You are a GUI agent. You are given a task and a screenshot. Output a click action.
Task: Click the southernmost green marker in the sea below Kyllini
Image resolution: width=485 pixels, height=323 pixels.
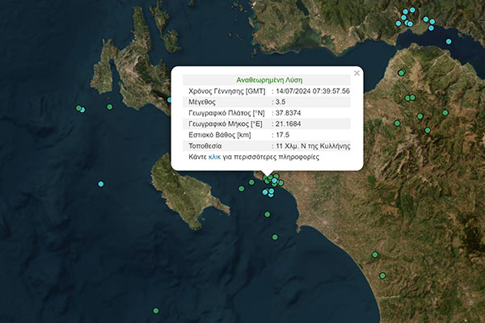pos(275,237)
